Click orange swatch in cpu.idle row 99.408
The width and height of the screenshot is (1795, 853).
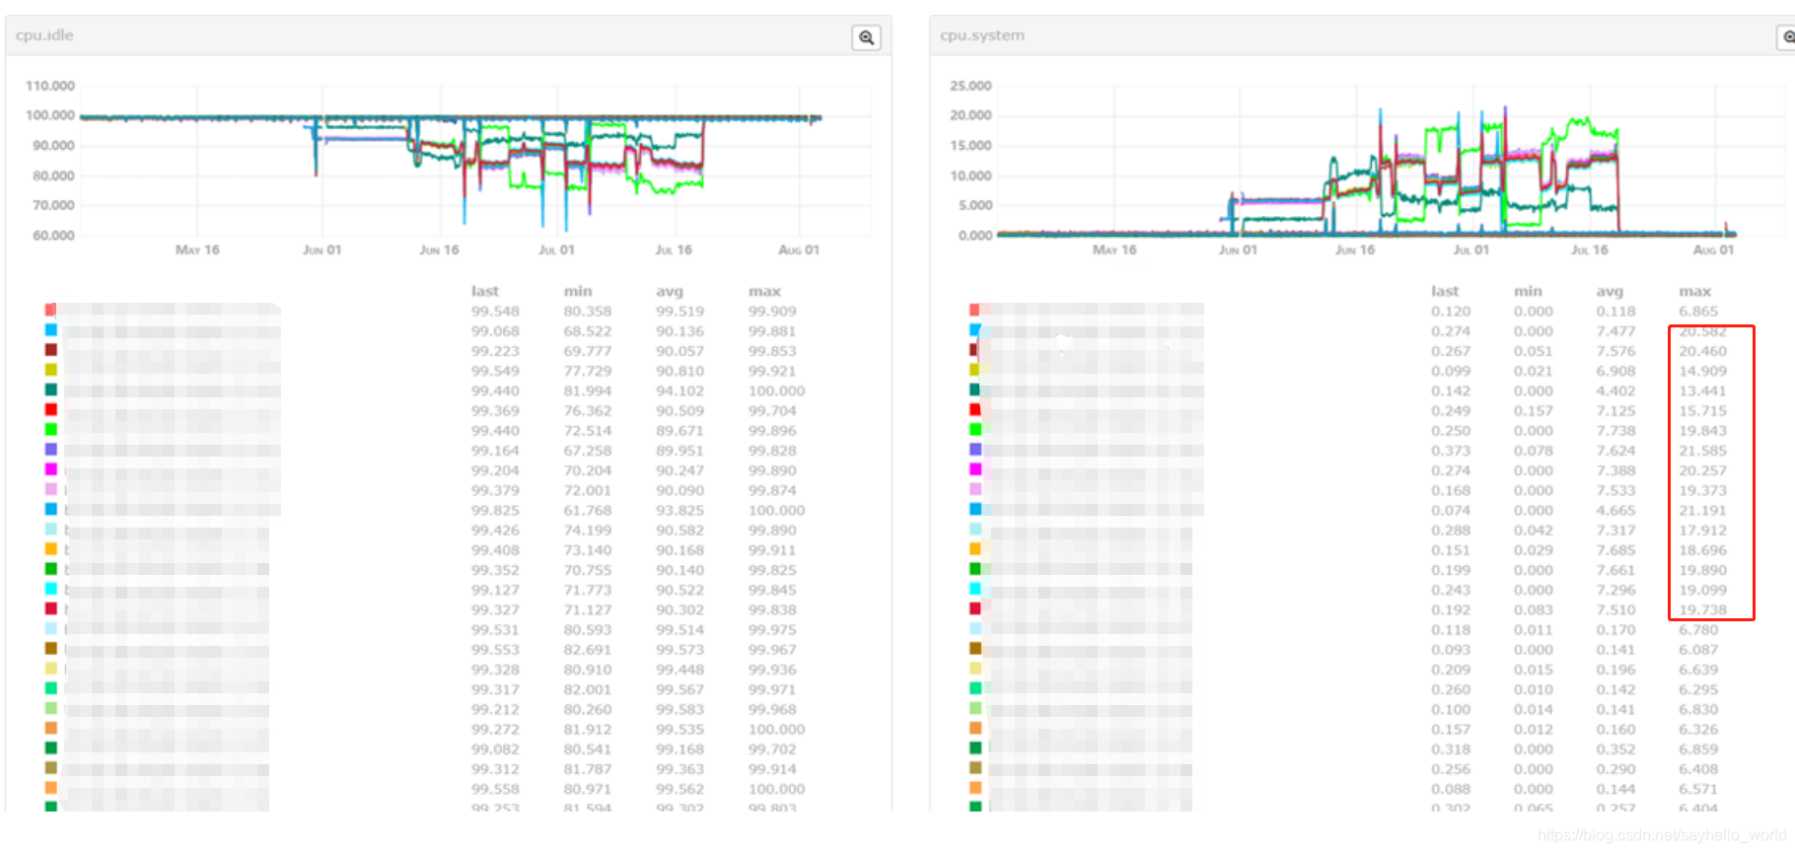pyautogui.click(x=50, y=548)
